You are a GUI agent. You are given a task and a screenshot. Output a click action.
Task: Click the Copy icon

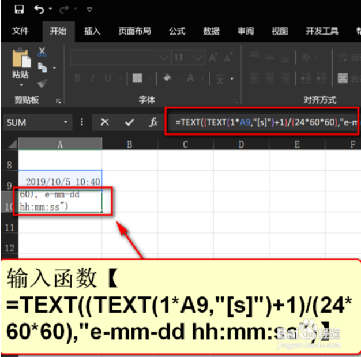(42, 67)
